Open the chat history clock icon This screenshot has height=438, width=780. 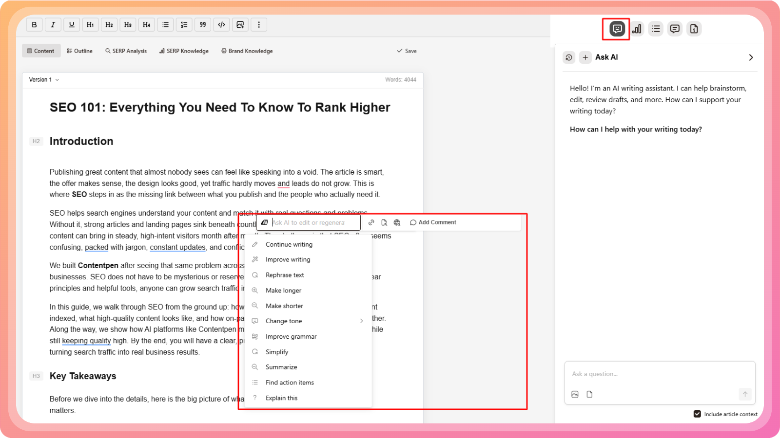569,57
